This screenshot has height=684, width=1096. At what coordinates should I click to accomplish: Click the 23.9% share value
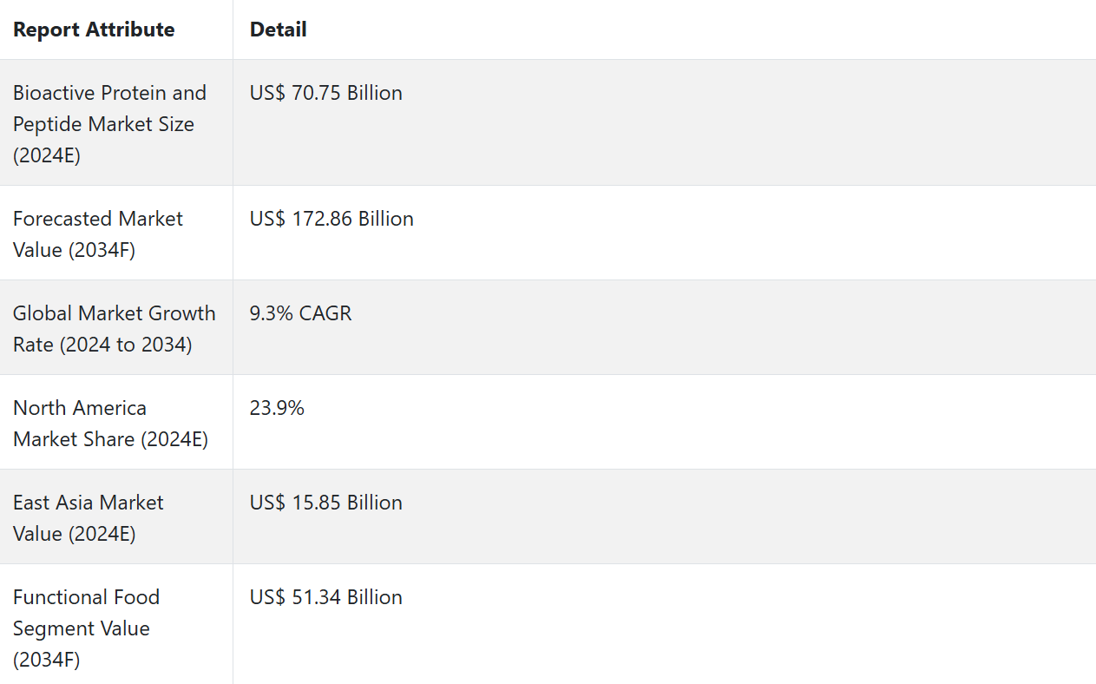click(277, 408)
